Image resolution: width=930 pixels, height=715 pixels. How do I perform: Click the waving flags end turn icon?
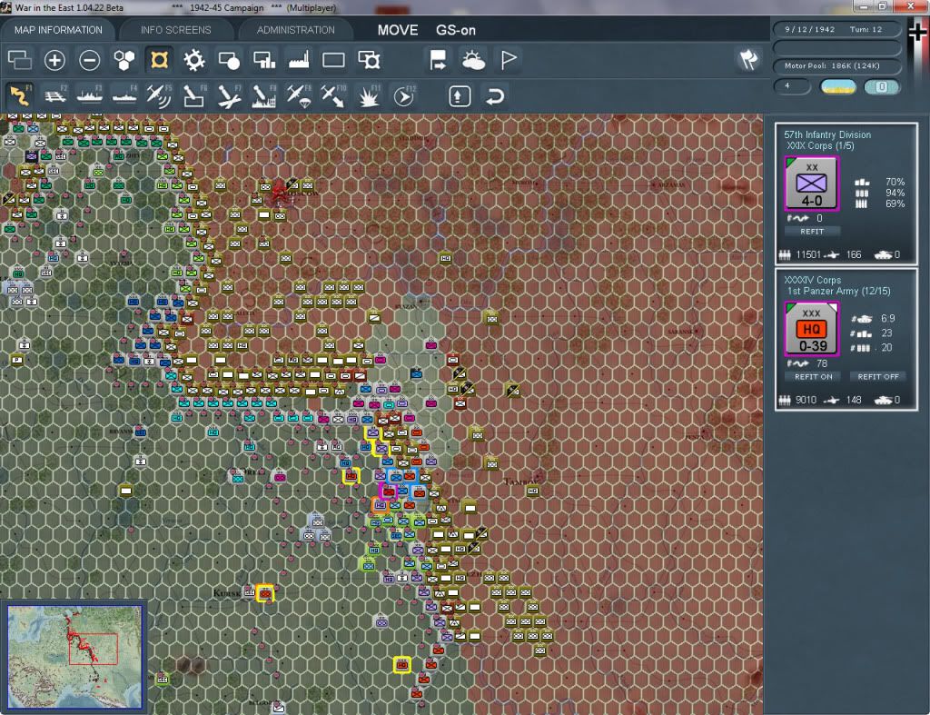pyautogui.click(x=748, y=59)
